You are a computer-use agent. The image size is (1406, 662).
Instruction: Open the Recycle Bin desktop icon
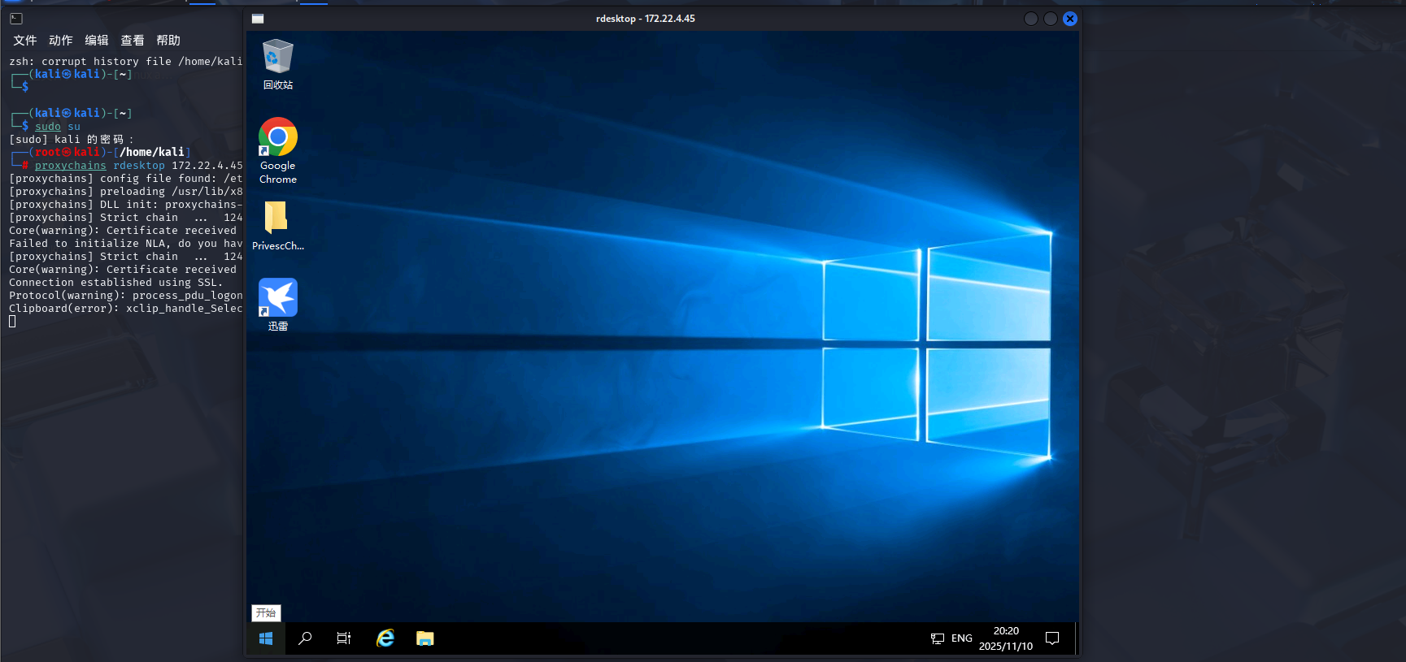(x=277, y=58)
